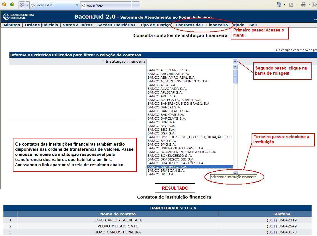This screenshot has width=317, height=236.
Task: Click the Print icon
Action: [x=304, y=5]
